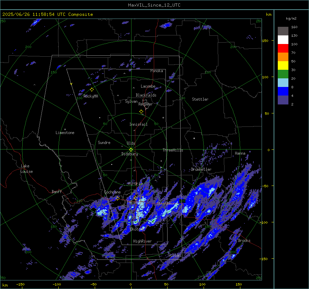
Task: Click the yellow diamond marker above Calgary
Action: pyautogui.click(x=136, y=198)
